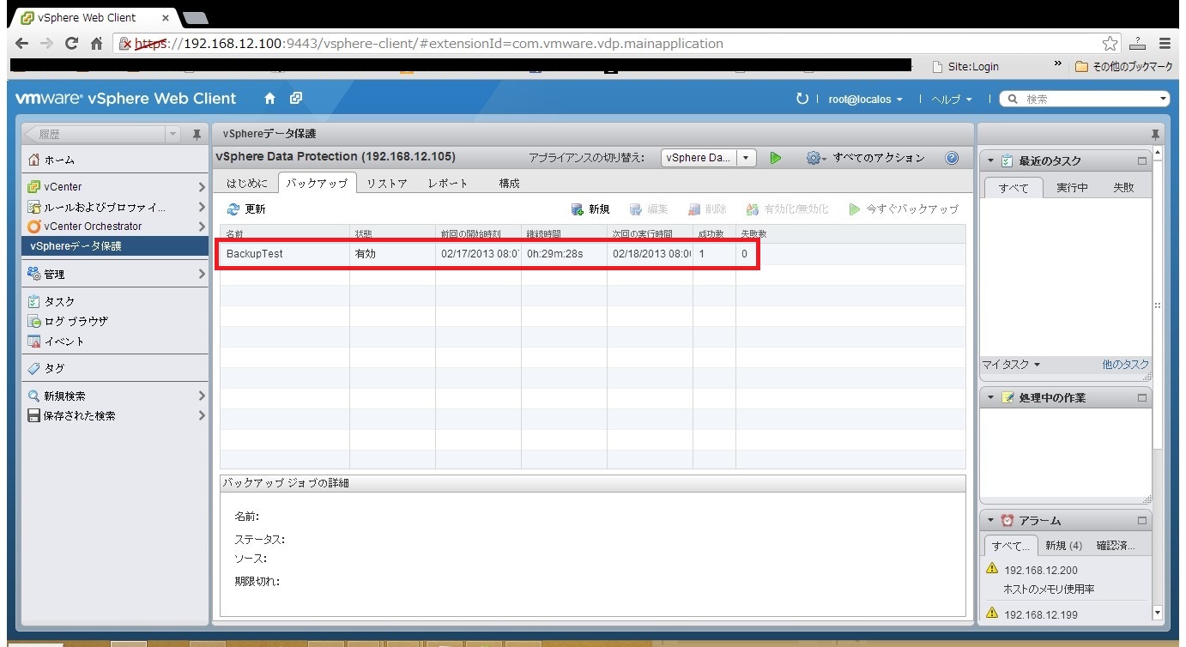Click the green play icon next to appliance selector
Screen dimensions: 1186x647
tap(776, 158)
